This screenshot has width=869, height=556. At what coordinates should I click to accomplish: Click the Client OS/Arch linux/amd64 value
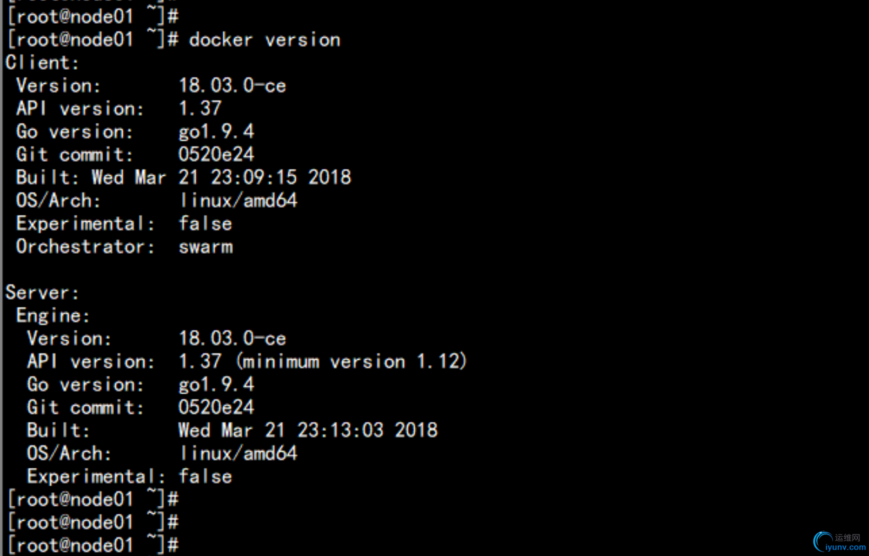tap(238, 201)
